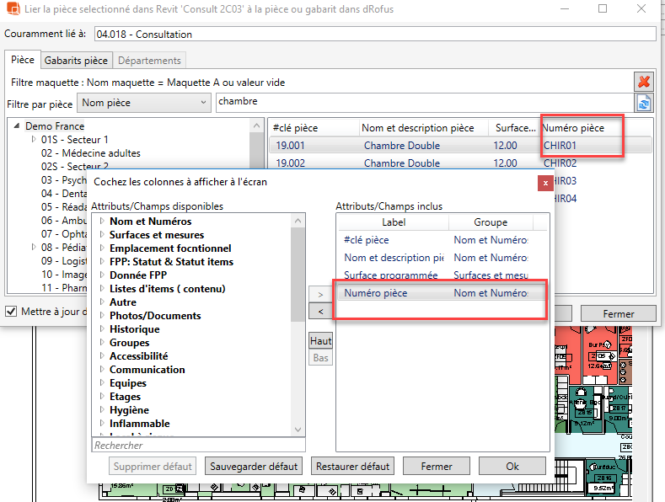The width and height of the screenshot is (665, 502).
Task: Expand the 'Nom et Numéros' attribute group
Action: tap(102, 222)
